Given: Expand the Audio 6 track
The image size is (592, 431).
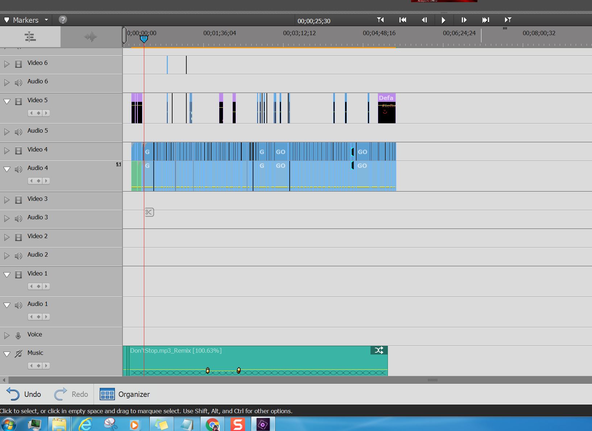Looking at the screenshot, I should point(7,82).
